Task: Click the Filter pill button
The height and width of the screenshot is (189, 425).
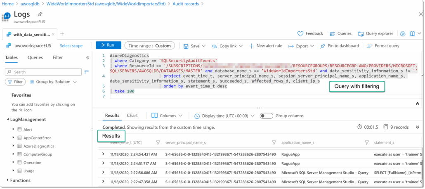Action: (x=15, y=82)
